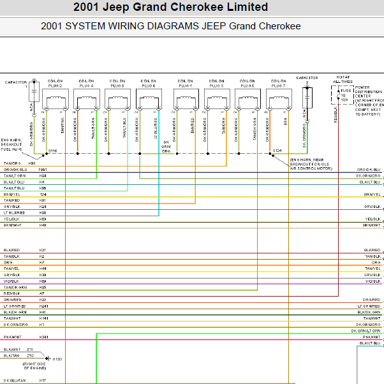
Task: Click the PNK/WHT K341 wire label
Action: coord(26,337)
